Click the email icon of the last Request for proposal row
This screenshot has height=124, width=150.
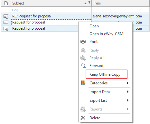point(6,29)
